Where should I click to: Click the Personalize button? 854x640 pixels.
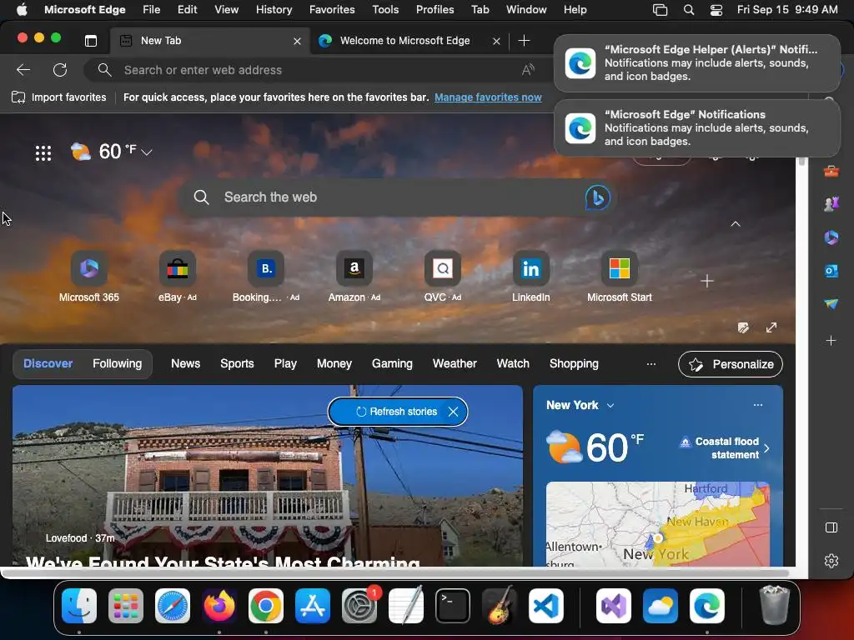(731, 364)
